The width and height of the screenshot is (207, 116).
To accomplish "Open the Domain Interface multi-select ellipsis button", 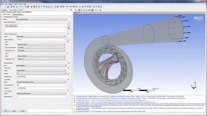I will click(x=68, y=40).
